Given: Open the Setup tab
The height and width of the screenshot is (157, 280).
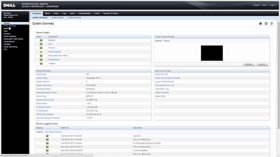Looking at the screenshot, I should pyautogui.click(x=47, y=14).
